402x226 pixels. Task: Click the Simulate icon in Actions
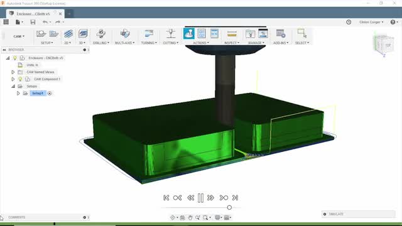click(x=189, y=33)
